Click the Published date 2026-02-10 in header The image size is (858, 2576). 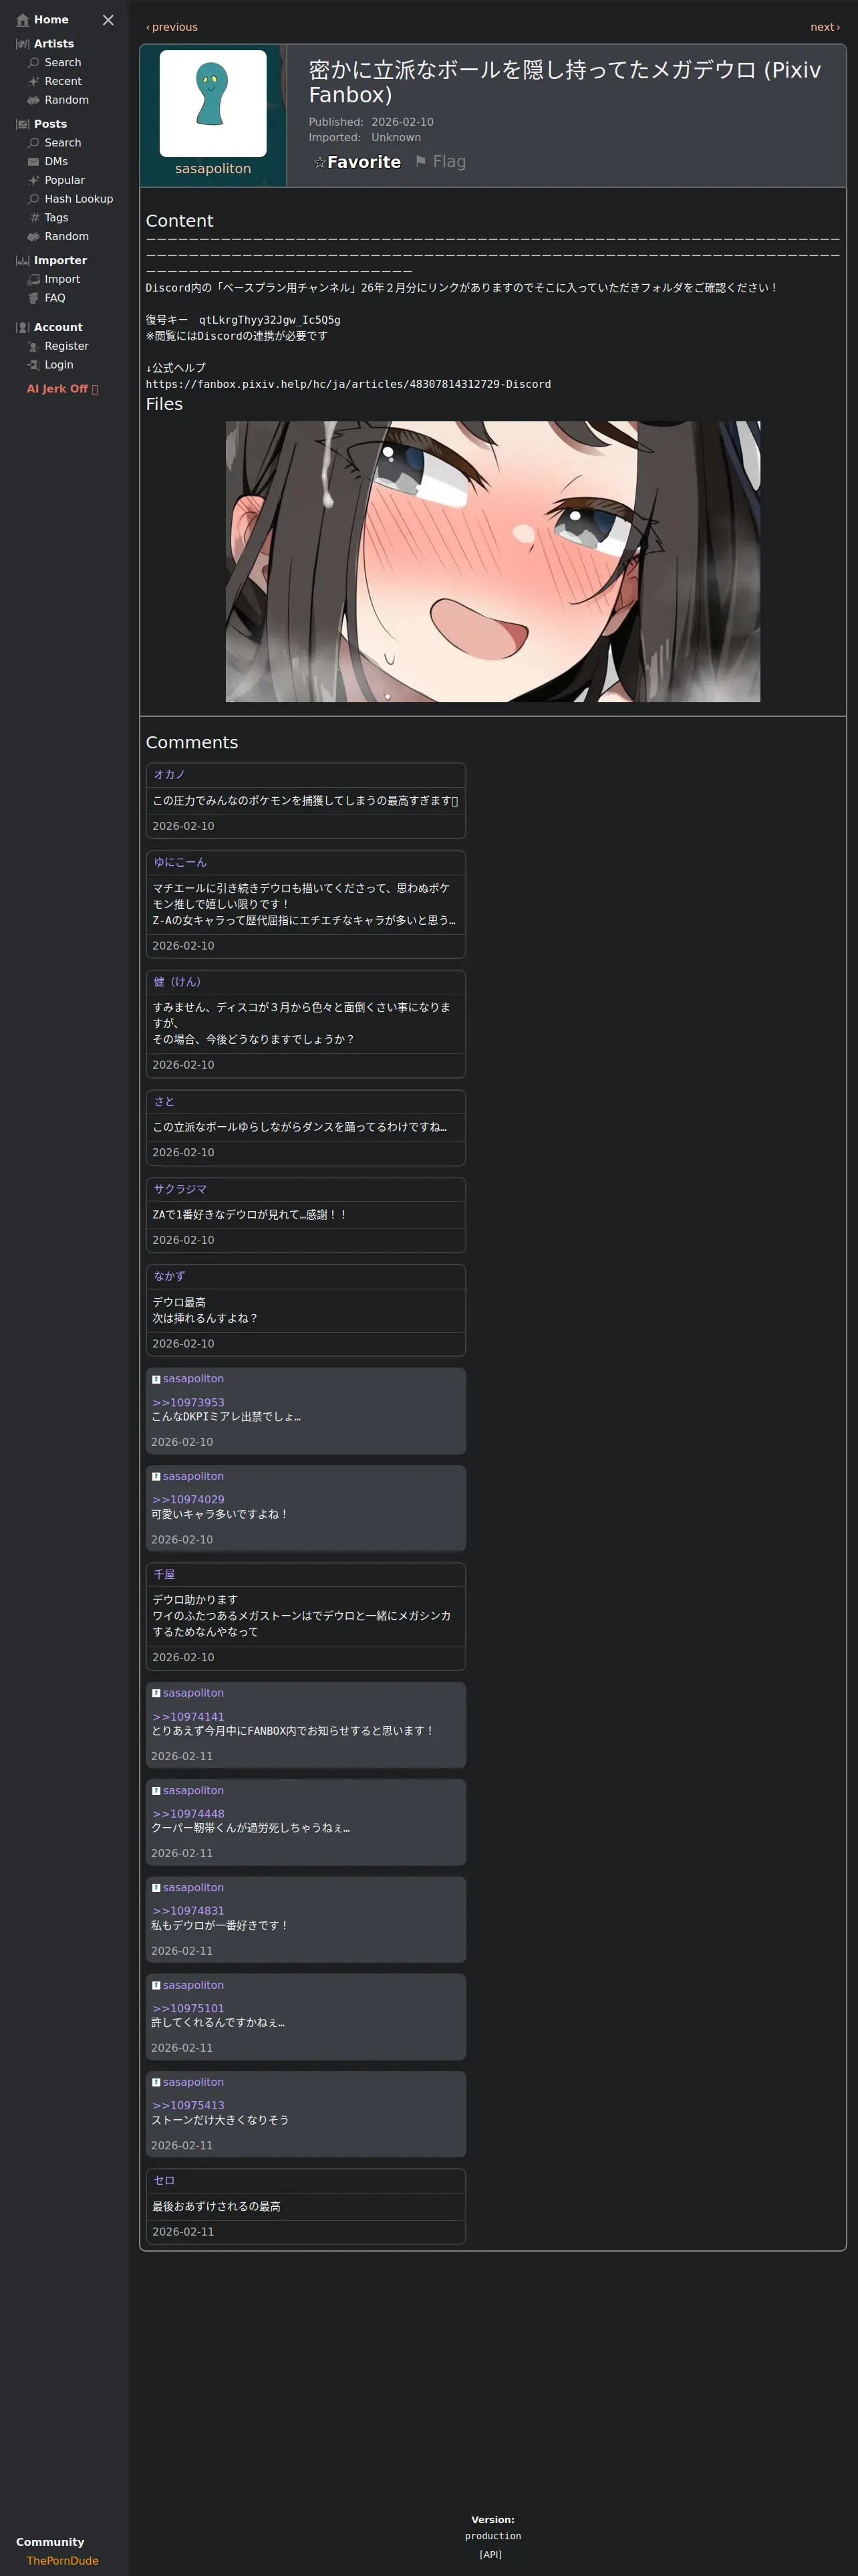click(402, 122)
